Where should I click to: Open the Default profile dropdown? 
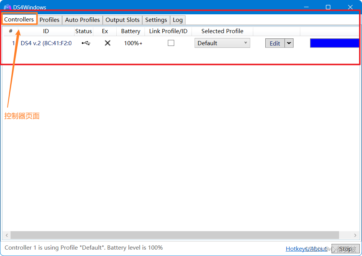click(x=222, y=43)
